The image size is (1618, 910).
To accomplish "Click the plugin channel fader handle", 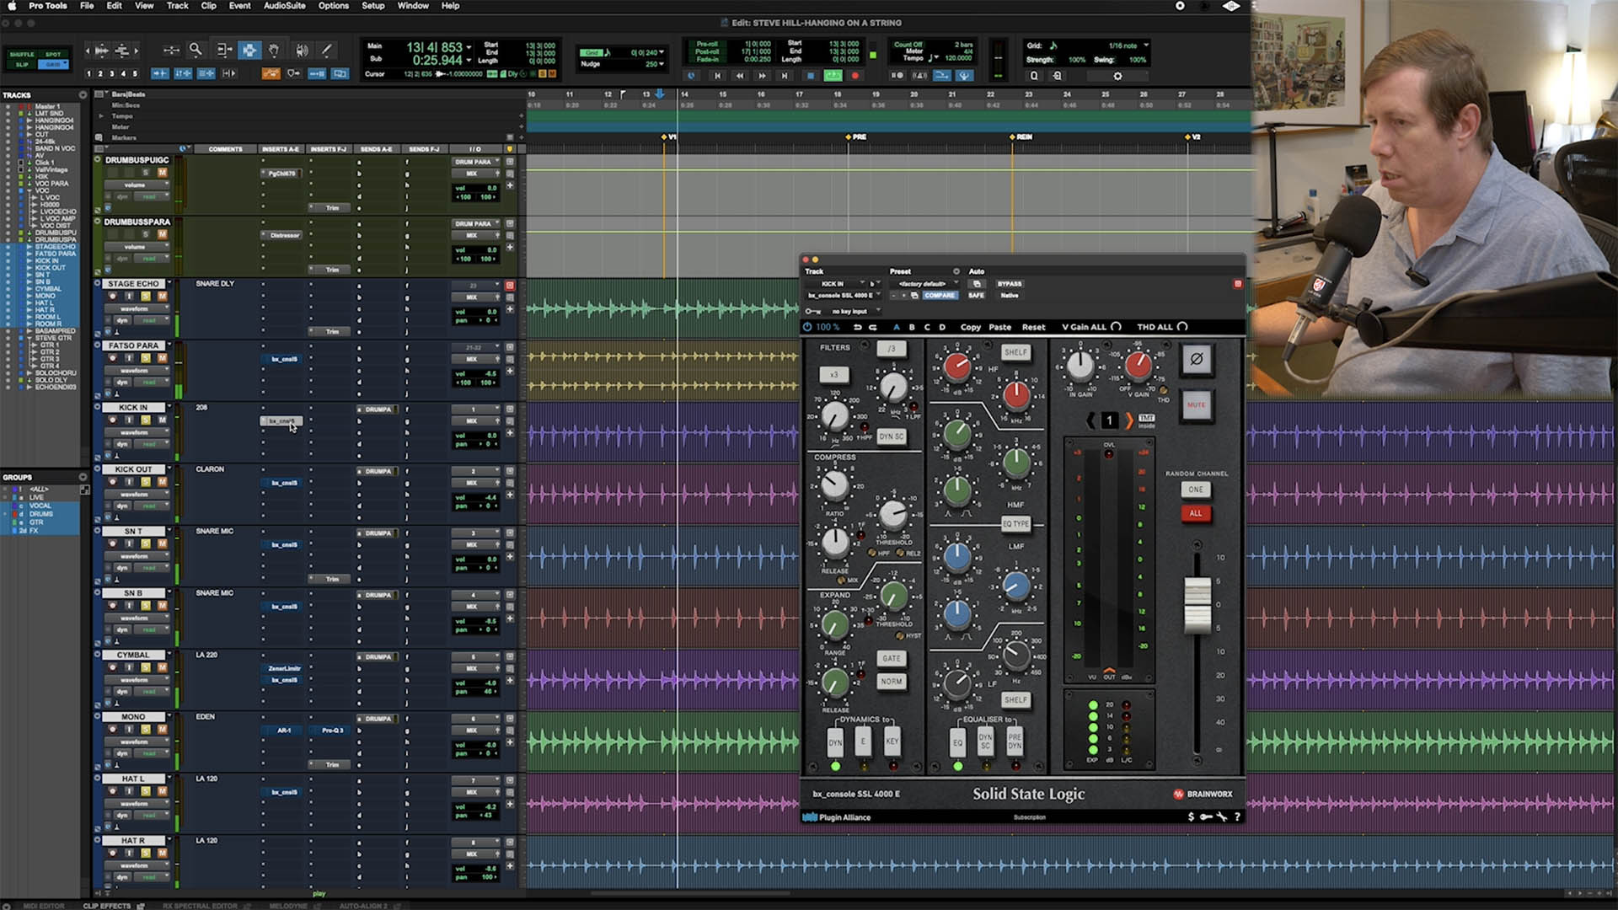I will tap(1197, 604).
